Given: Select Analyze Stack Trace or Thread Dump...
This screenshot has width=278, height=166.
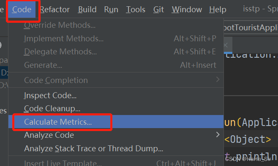Looking at the screenshot, I should 116,148.
